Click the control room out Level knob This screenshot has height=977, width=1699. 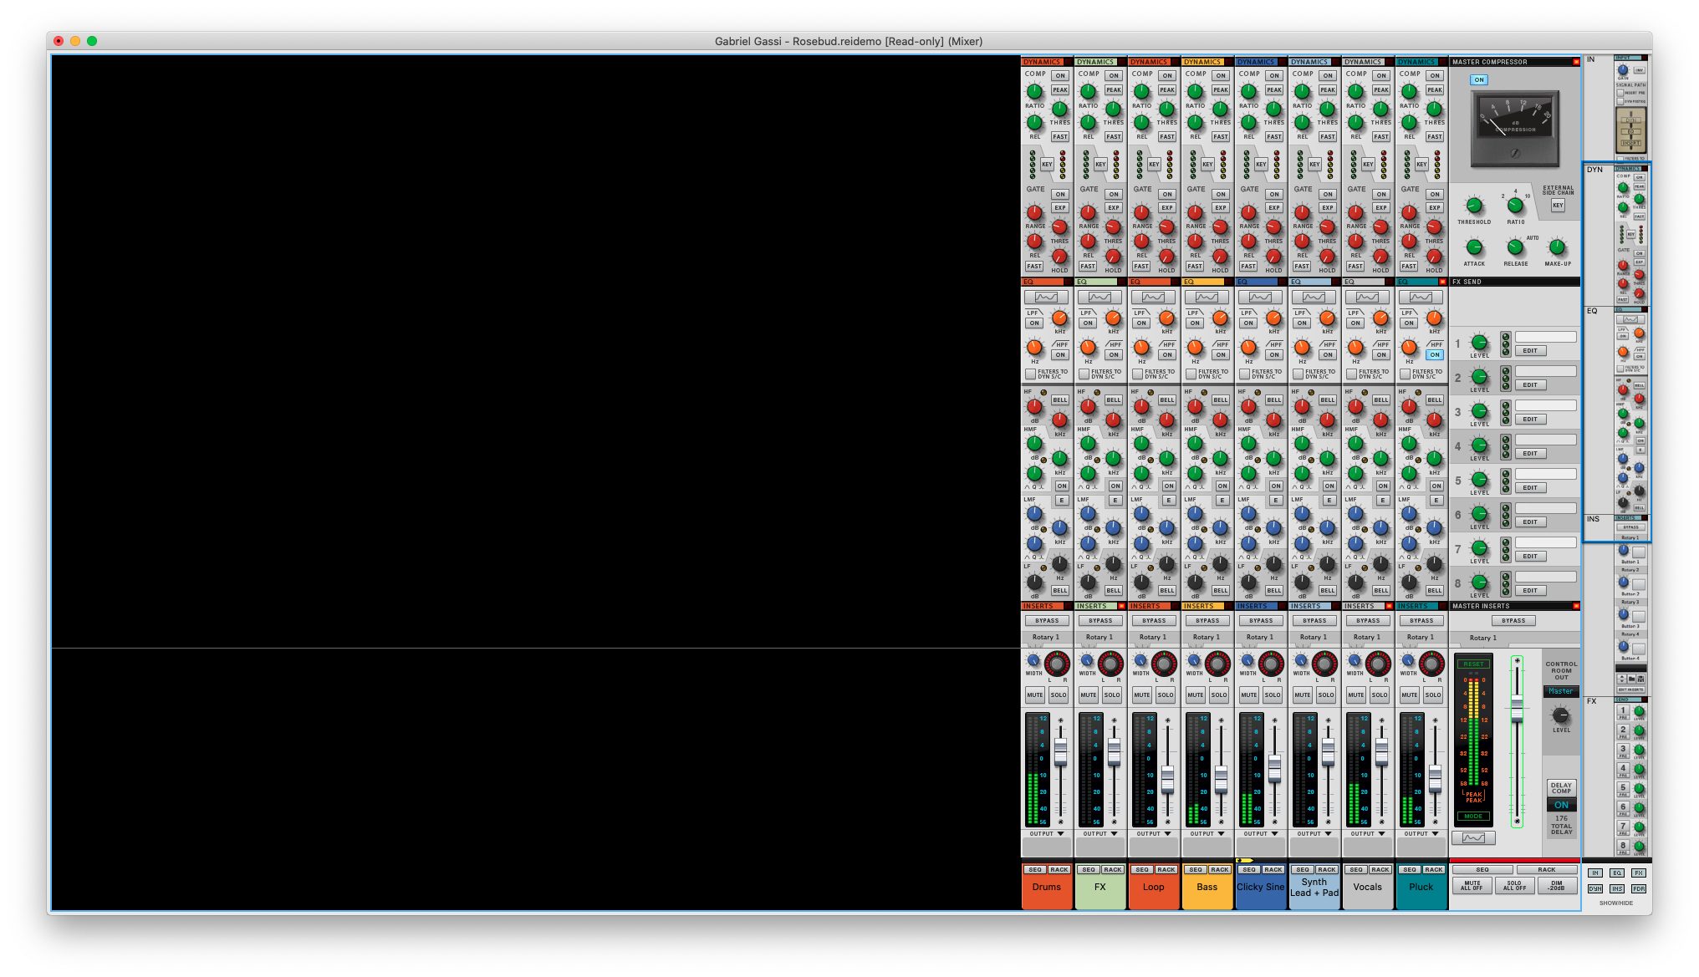[x=1560, y=716]
